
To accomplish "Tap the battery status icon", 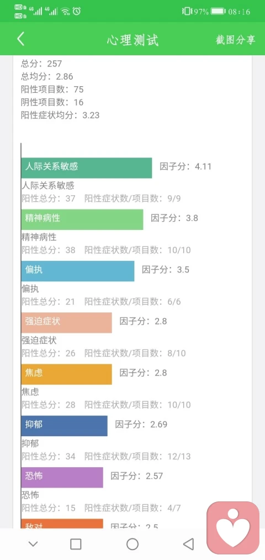I will click(218, 12).
